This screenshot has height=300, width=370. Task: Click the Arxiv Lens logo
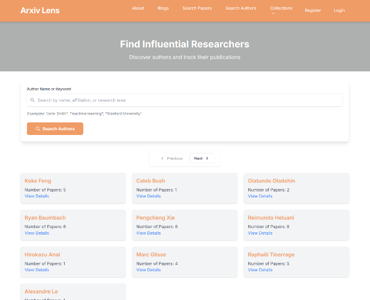40,10
